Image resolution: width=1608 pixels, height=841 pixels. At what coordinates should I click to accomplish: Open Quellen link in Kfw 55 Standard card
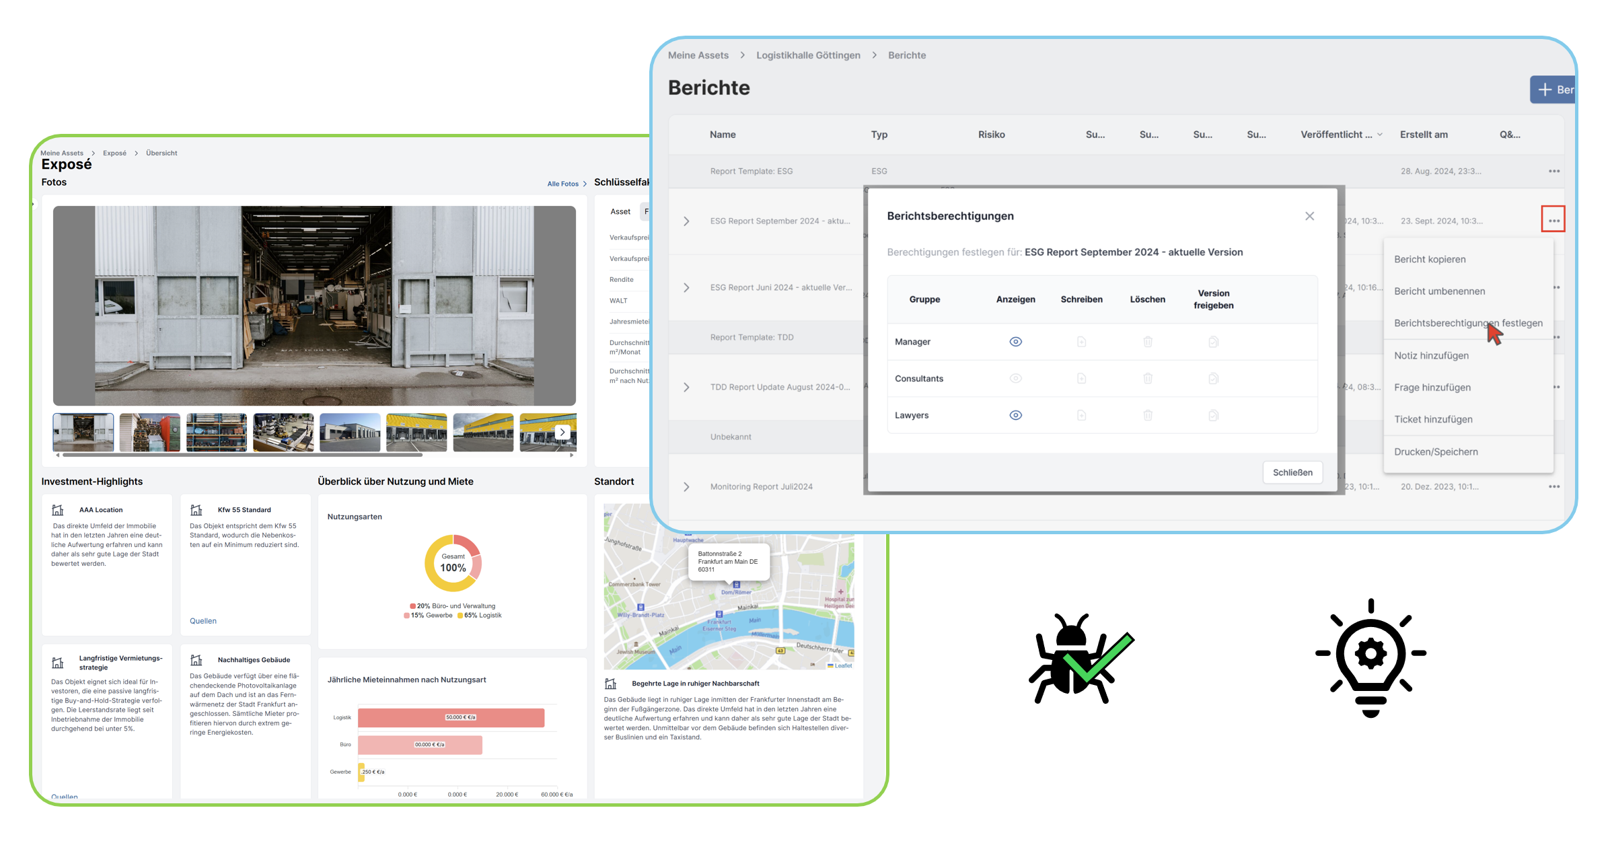[x=203, y=621]
